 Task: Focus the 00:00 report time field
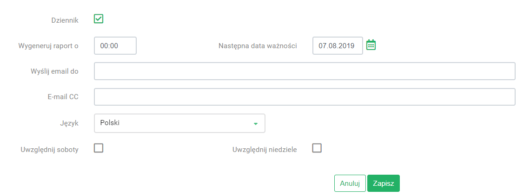115,45
